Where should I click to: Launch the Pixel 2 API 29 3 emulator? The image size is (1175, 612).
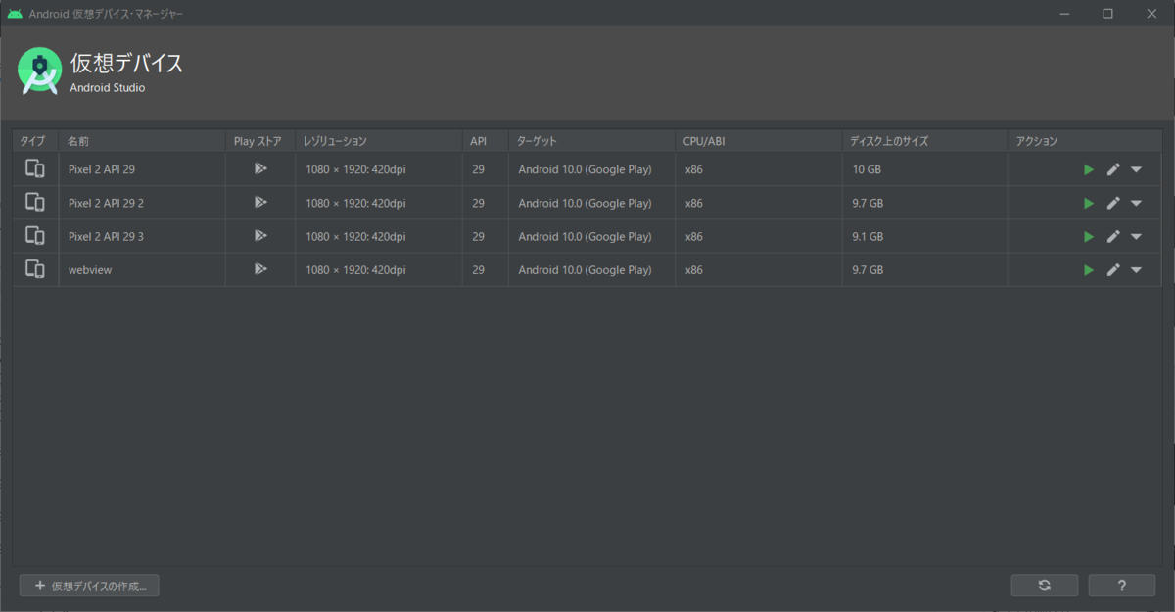tap(1089, 236)
